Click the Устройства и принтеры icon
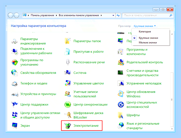The width and height of the screenshot is (181, 138). 15,94
